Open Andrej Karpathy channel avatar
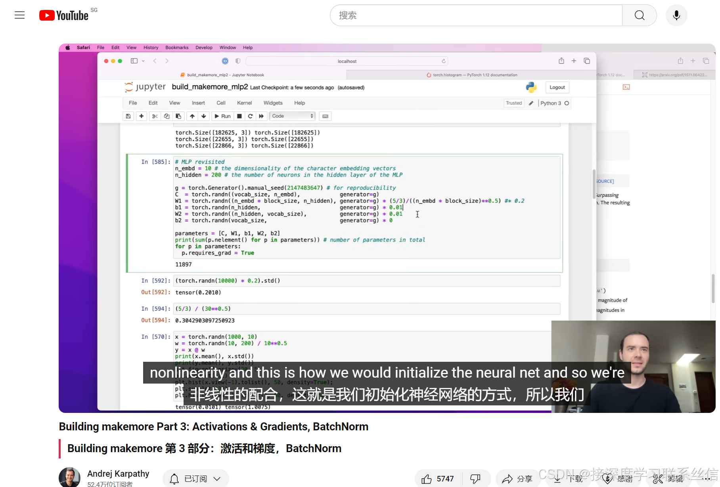Screen dimensions: 720x487 69,477
